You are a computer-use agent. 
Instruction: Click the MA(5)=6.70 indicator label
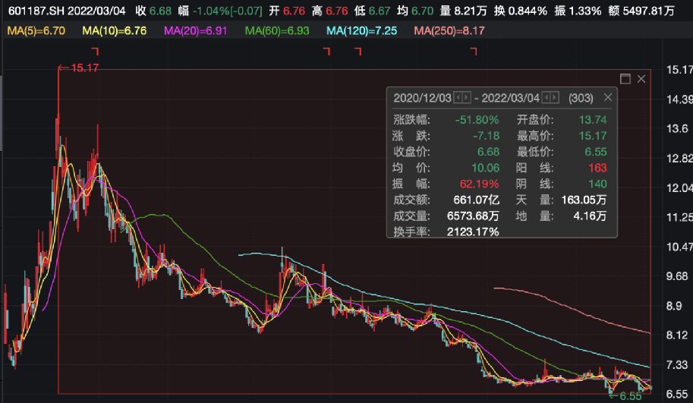click(x=35, y=30)
